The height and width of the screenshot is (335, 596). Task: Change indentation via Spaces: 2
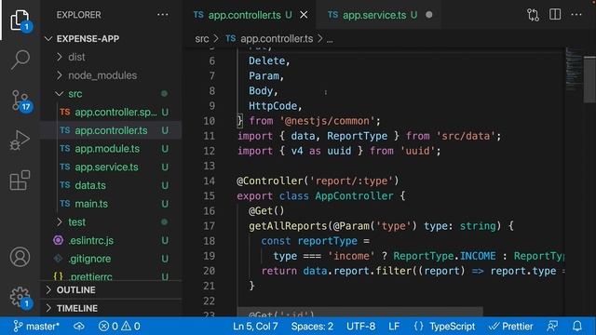point(312,327)
